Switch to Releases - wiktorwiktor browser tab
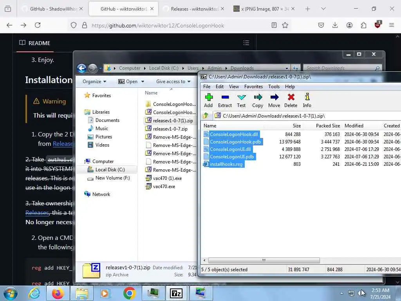The width and height of the screenshot is (401, 301). point(193,9)
